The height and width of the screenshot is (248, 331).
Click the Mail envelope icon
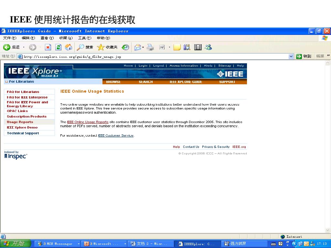[138, 47]
